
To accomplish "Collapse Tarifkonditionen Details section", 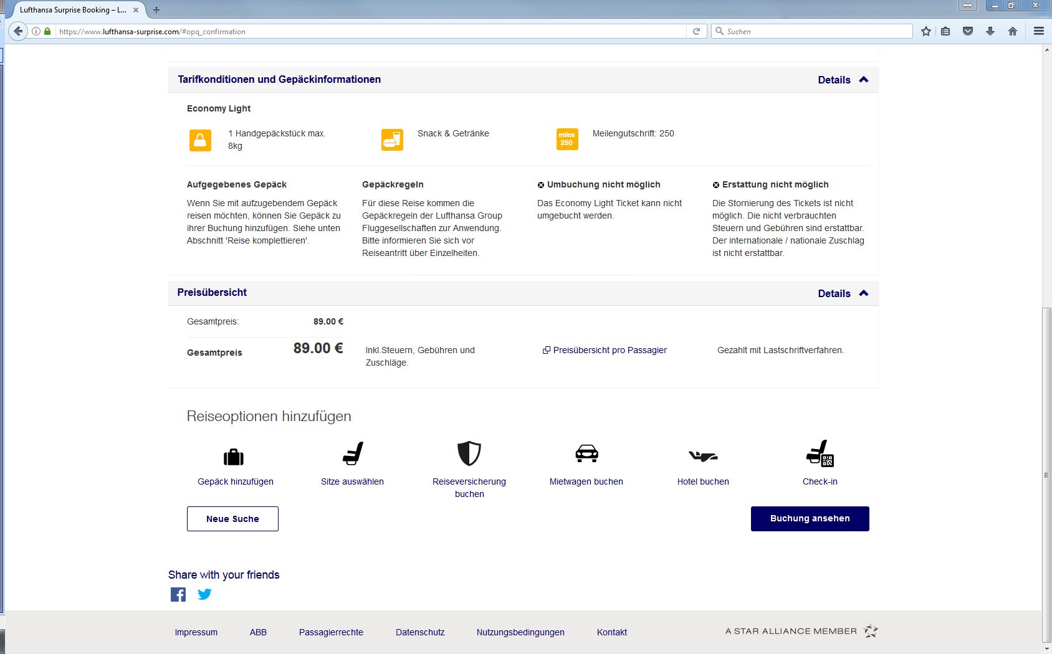I will [843, 80].
